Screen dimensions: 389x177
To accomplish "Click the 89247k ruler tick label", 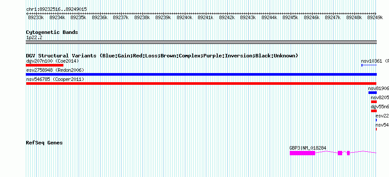I will click(x=333, y=18).
